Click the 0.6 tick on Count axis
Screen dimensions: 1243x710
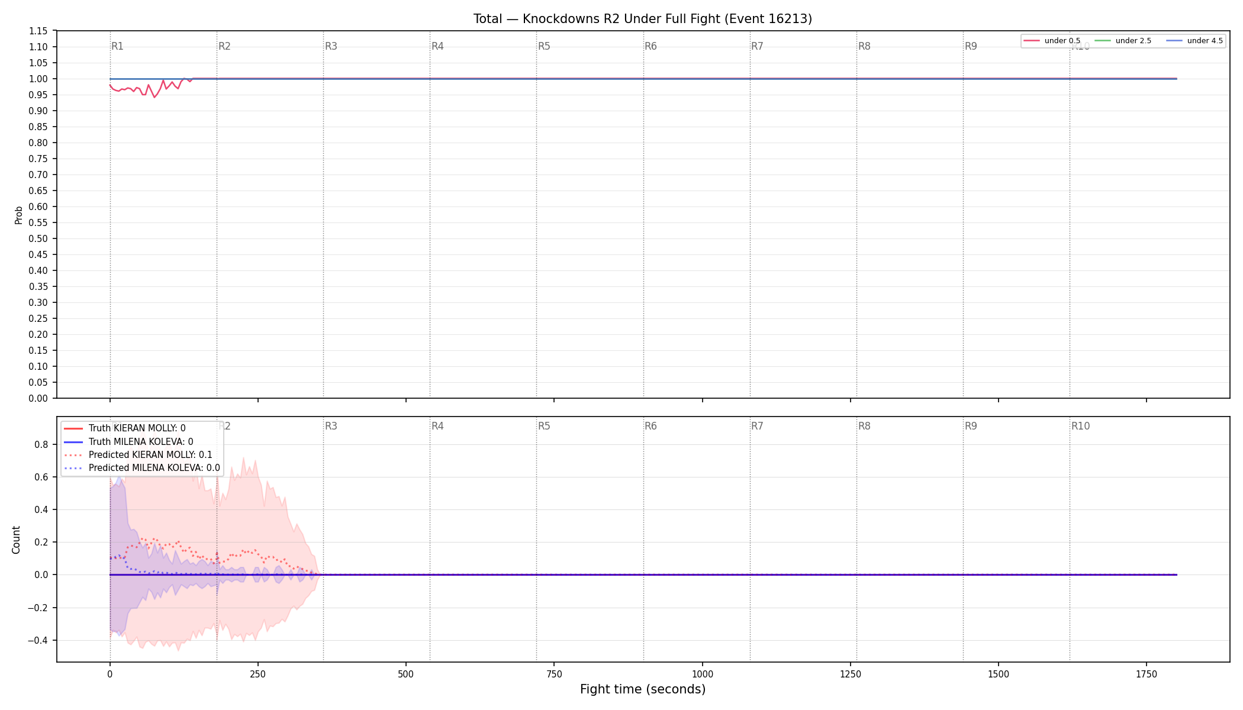(41, 477)
